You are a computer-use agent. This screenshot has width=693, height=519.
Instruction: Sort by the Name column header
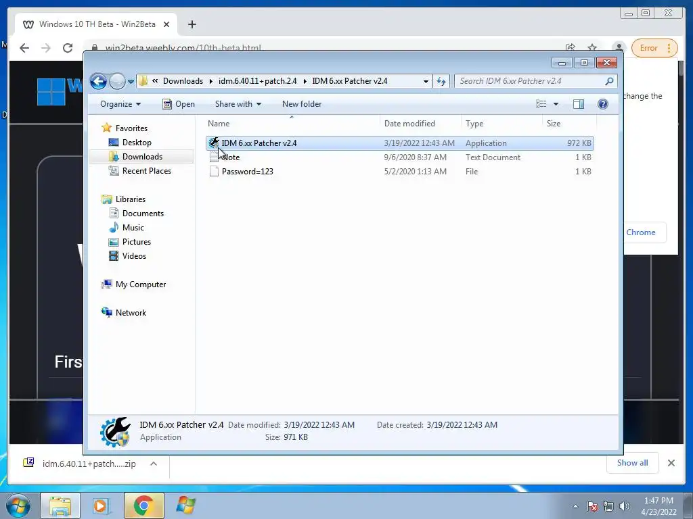pyautogui.click(x=292, y=124)
